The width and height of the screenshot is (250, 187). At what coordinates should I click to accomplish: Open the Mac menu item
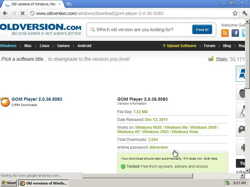click(x=28, y=46)
